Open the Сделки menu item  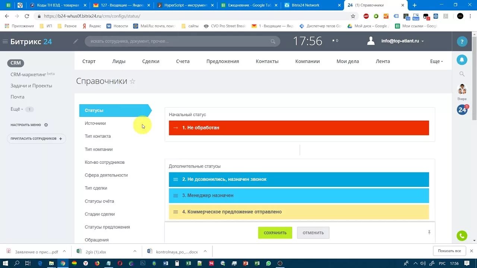[x=151, y=61]
